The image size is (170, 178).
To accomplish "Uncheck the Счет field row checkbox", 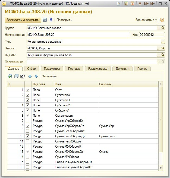I will pyautogui.click(x=27, y=90).
